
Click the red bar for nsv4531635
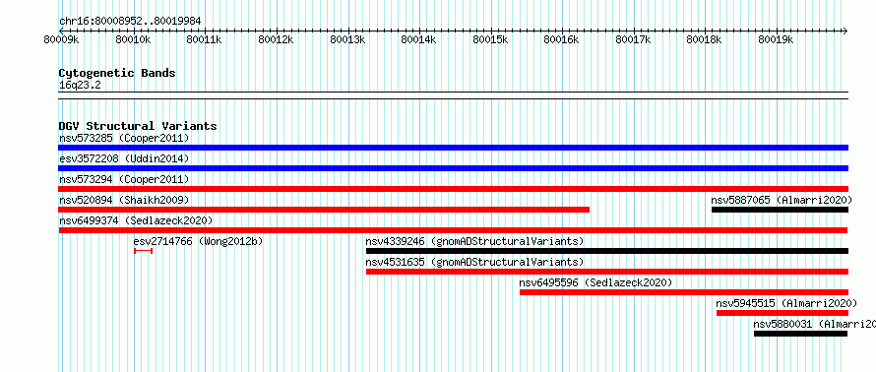pyautogui.click(x=606, y=272)
